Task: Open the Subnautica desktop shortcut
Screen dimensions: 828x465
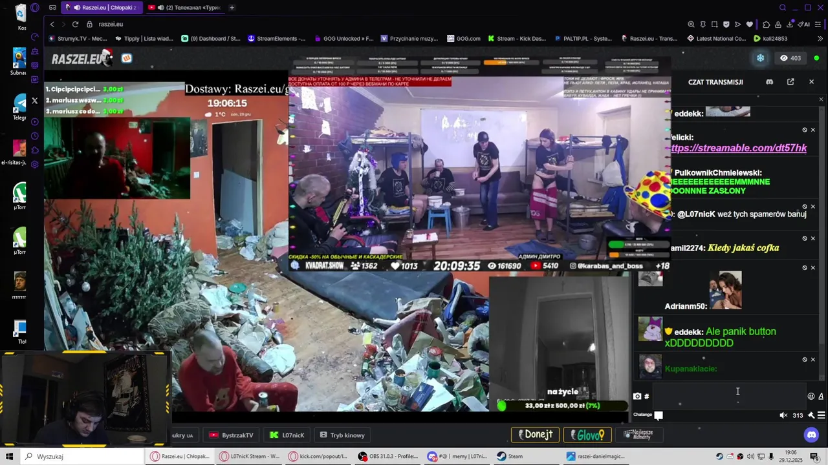Action: click(19, 61)
